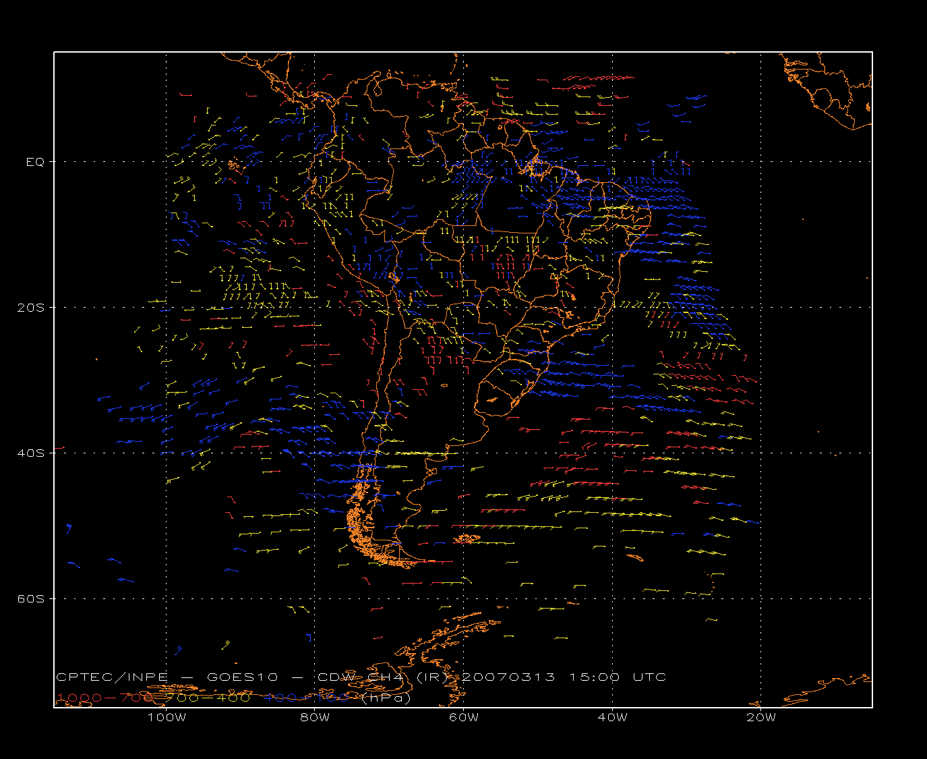Click the UTC label in the caption
The height and width of the screenshot is (759, 927).
pos(649,677)
